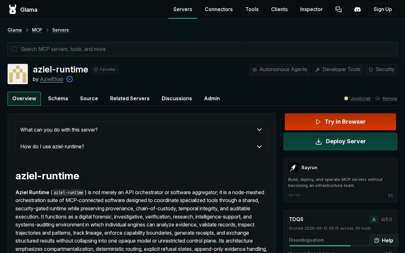Open the Connectors navigation item
Image resolution: width=405 pixels, height=253 pixels.
click(219, 9)
